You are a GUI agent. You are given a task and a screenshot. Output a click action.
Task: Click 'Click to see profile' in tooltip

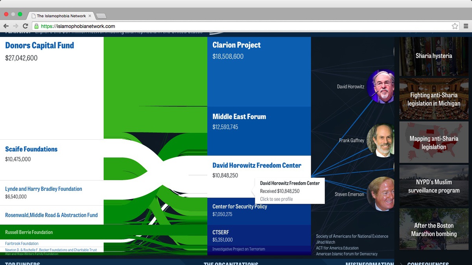[x=276, y=199]
